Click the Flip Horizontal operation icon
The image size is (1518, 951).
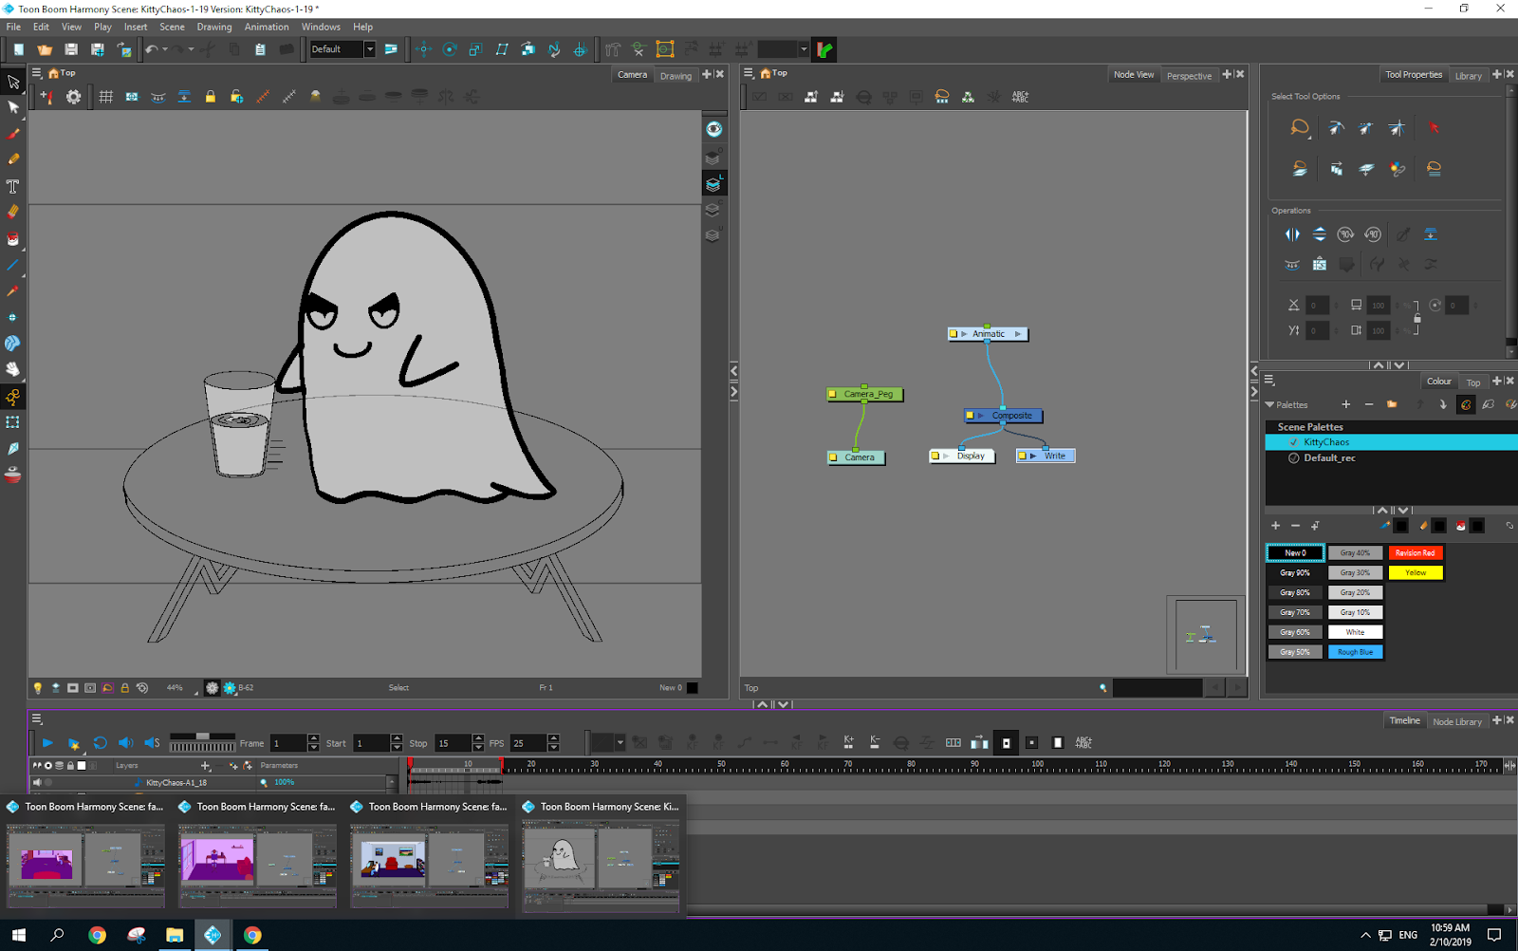[1292, 234]
